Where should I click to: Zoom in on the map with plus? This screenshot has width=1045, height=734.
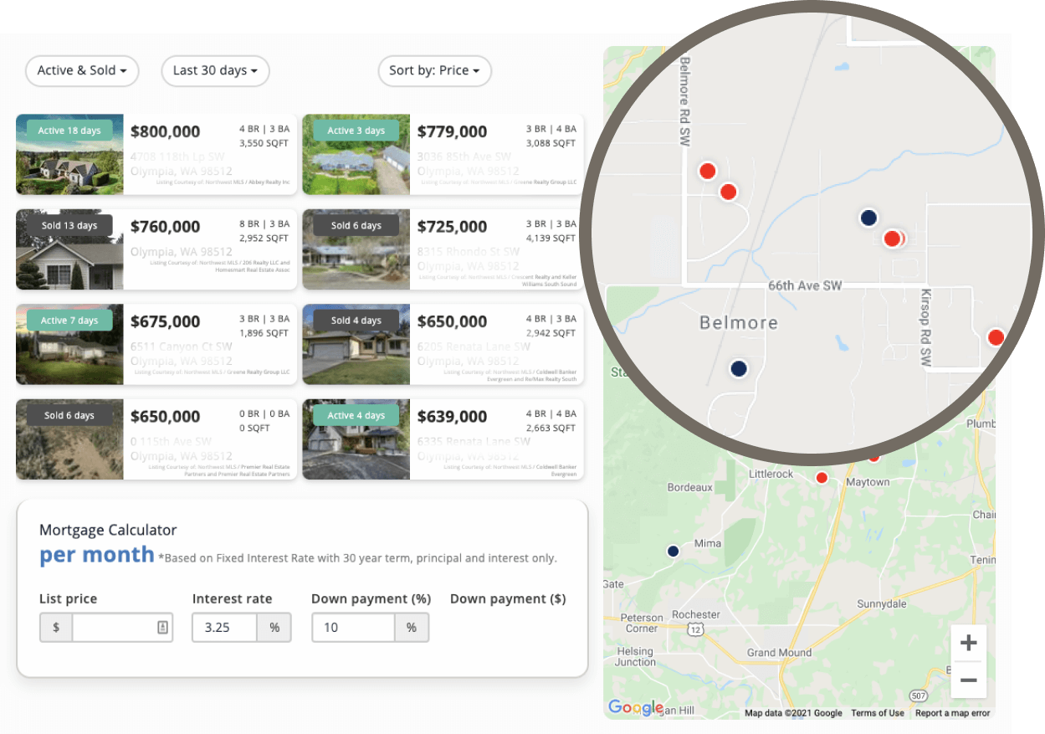coord(969,643)
